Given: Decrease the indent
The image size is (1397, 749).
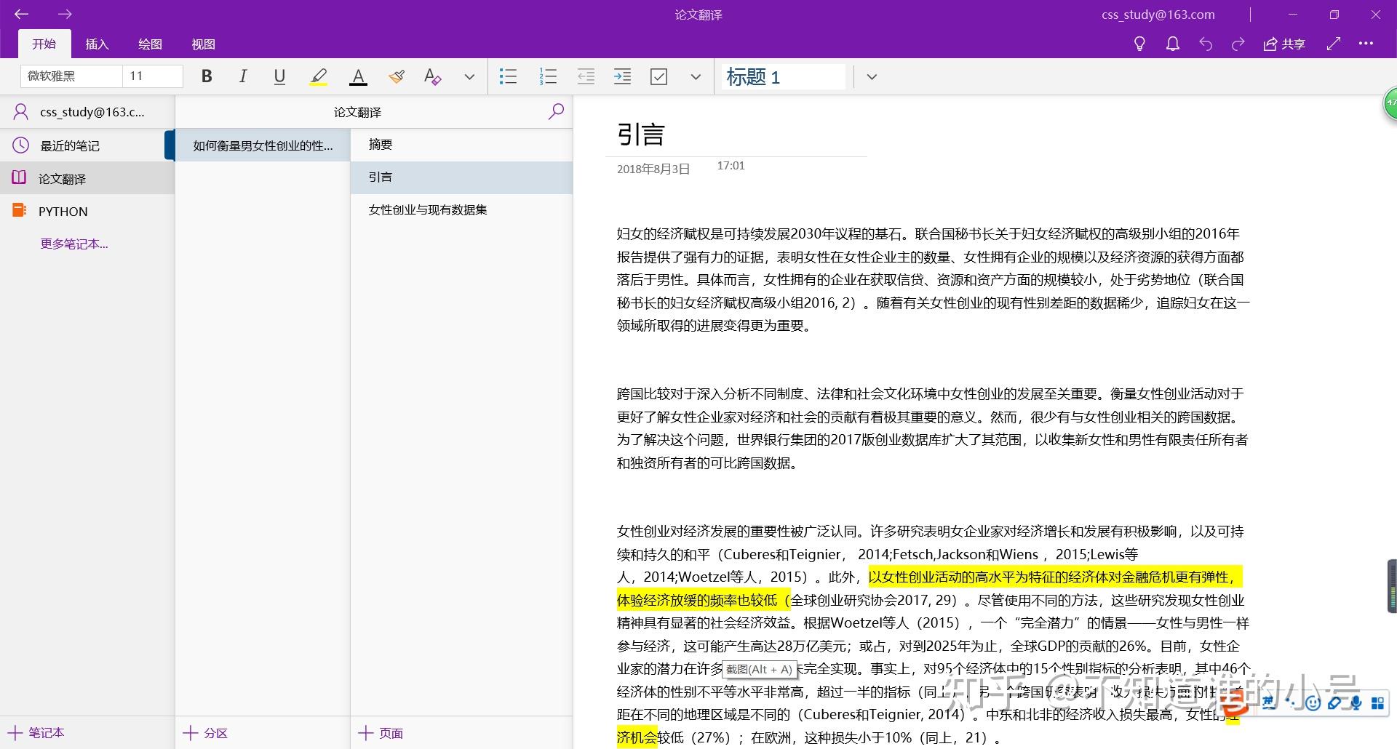Looking at the screenshot, I should [x=586, y=76].
